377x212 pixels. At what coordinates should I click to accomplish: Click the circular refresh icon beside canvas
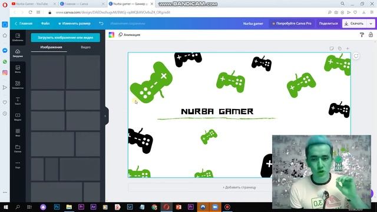(x=356, y=56)
